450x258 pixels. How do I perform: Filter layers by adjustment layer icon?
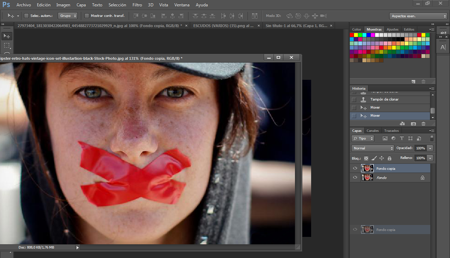click(x=393, y=138)
